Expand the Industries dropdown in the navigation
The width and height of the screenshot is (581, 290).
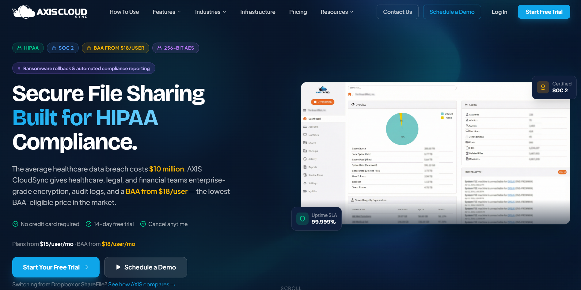[x=211, y=12]
